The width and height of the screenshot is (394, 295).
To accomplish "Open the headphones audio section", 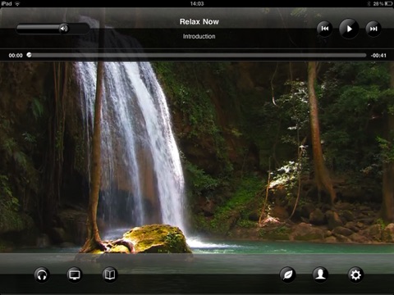I will click(x=42, y=275).
